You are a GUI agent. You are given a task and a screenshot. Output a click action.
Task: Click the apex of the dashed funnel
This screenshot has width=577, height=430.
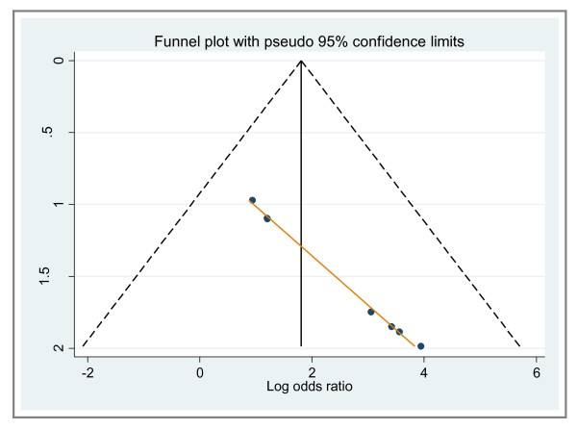(x=301, y=61)
